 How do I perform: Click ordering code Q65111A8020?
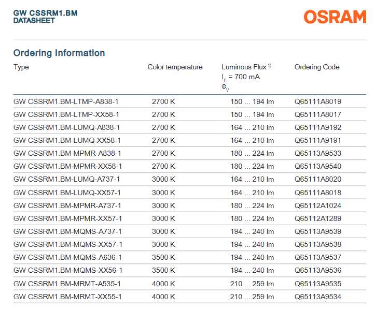[318, 179]
